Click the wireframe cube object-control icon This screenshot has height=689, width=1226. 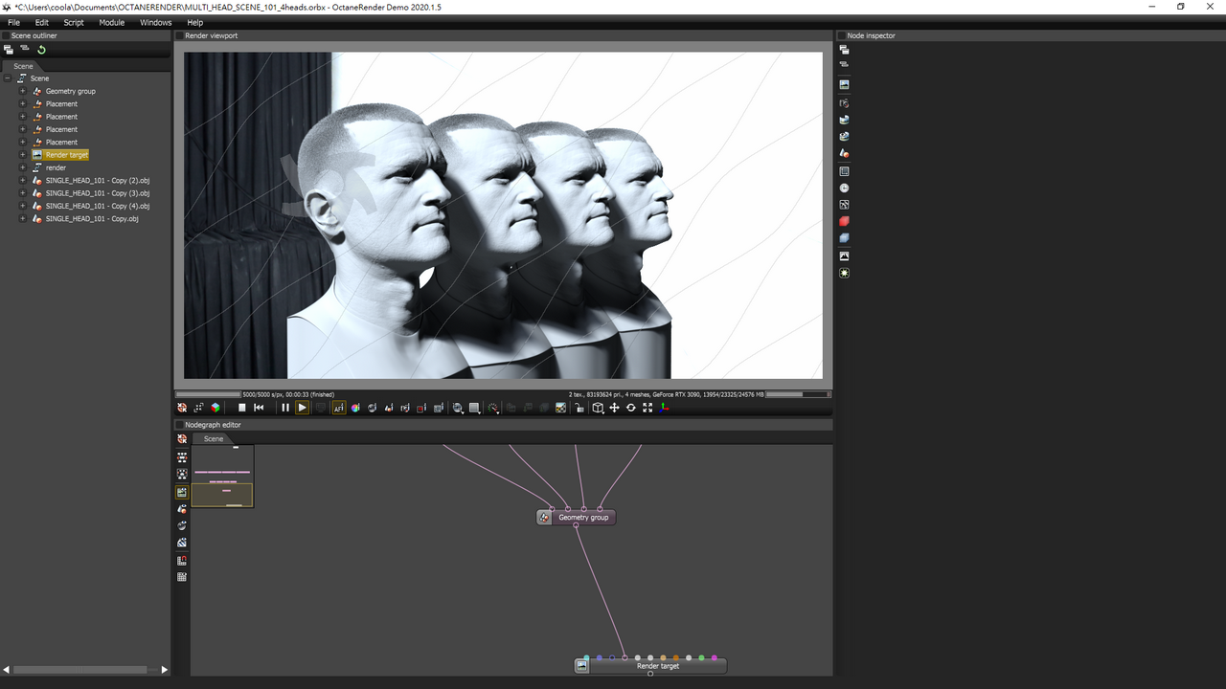coord(598,408)
